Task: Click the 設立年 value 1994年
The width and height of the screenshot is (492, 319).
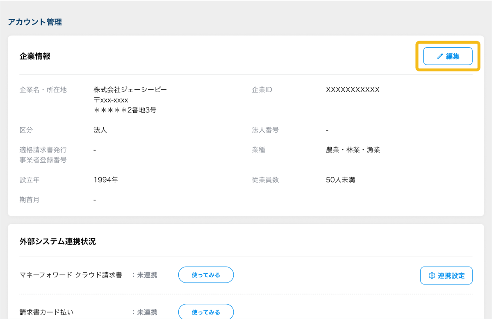Action: pos(105,180)
